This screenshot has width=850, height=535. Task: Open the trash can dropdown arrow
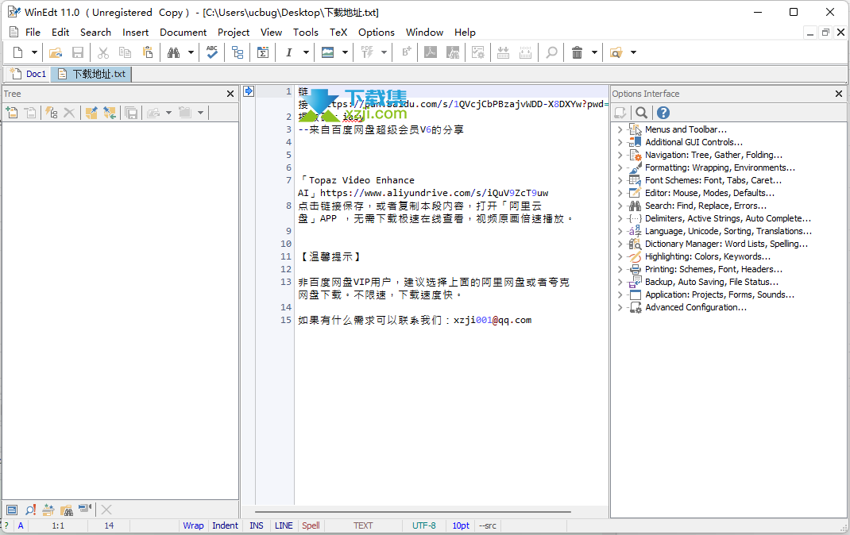(x=595, y=52)
